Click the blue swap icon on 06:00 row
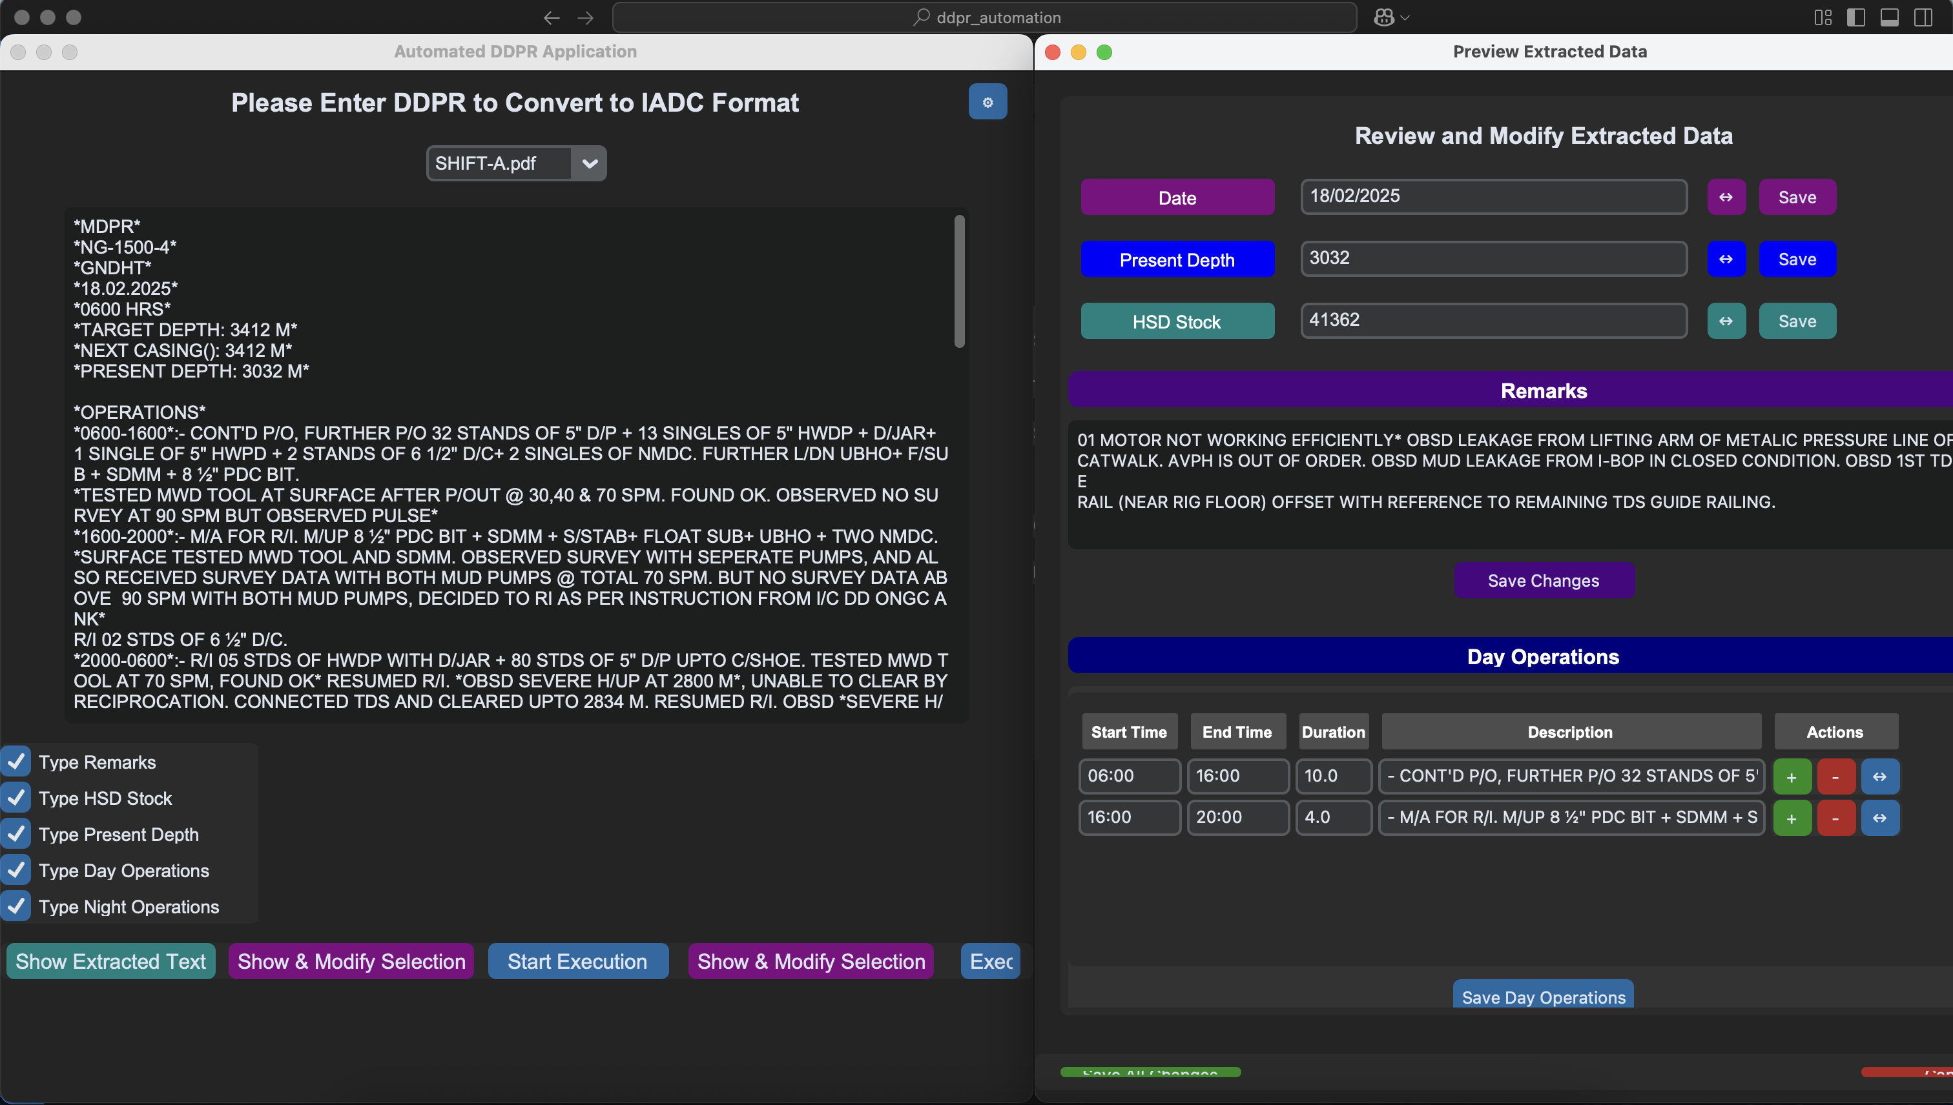This screenshot has width=1953, height=1105. [1879, 776]
